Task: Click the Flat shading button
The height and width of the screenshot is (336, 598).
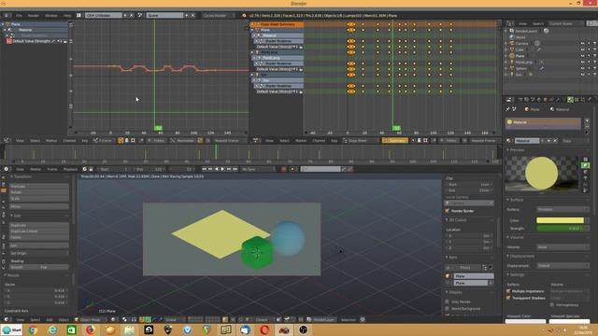Action: point(54,267)
